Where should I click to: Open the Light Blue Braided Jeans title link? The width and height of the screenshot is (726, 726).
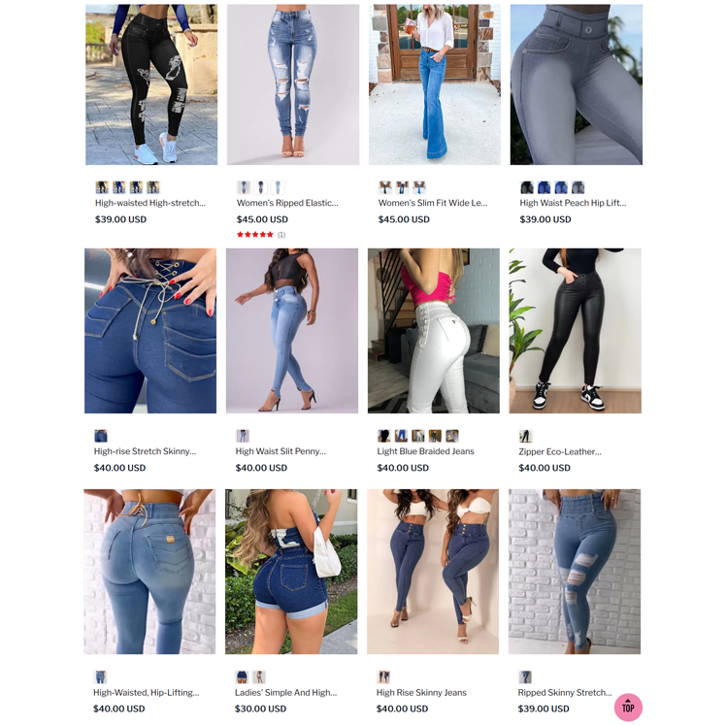pyautogui.click(x=425, y=451)
